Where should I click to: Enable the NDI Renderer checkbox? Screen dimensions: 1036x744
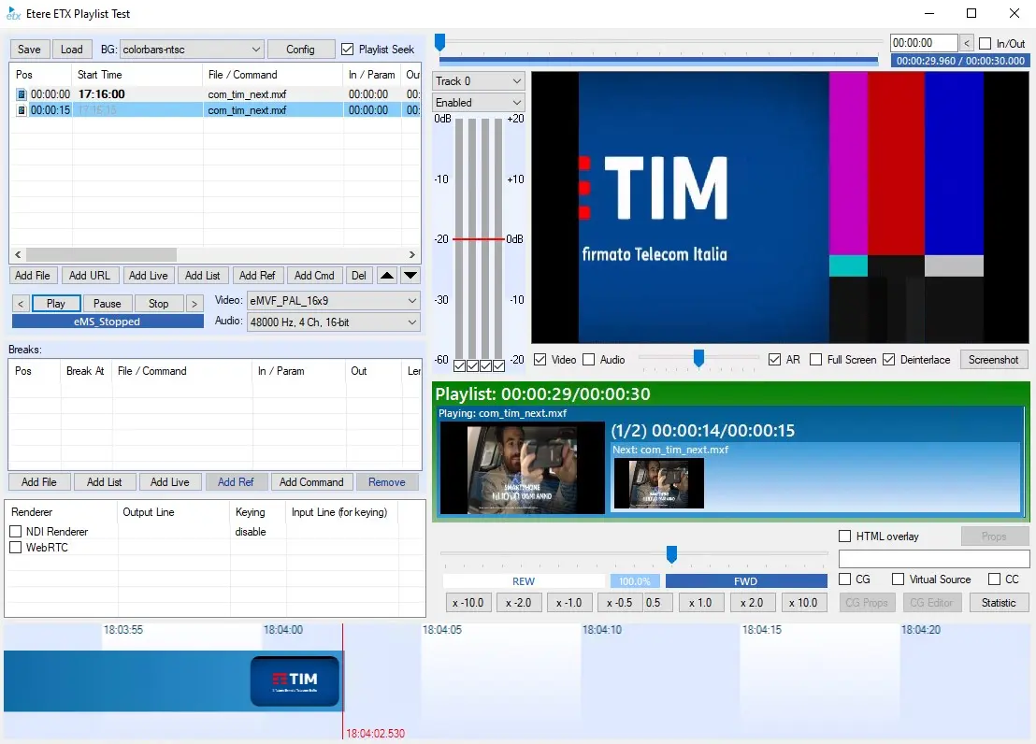[x=16, y=532]
